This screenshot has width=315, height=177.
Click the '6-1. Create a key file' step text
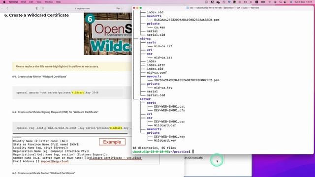39,77
